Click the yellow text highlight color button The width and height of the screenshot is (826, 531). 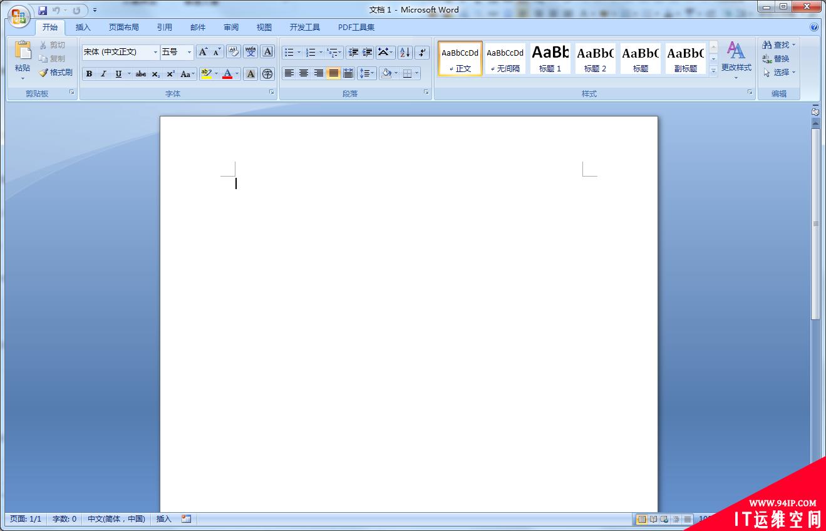pos(206,74)
